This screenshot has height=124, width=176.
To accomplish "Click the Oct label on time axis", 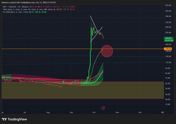I will click(94, 112).
